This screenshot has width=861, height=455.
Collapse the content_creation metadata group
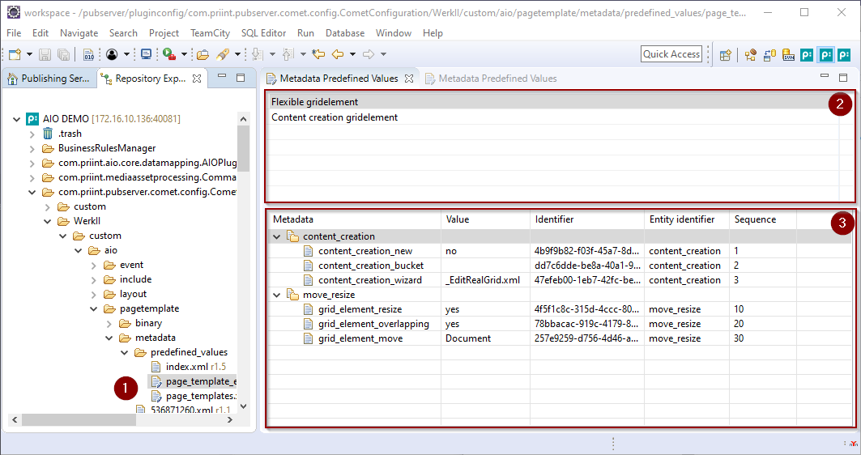[277, 236]
